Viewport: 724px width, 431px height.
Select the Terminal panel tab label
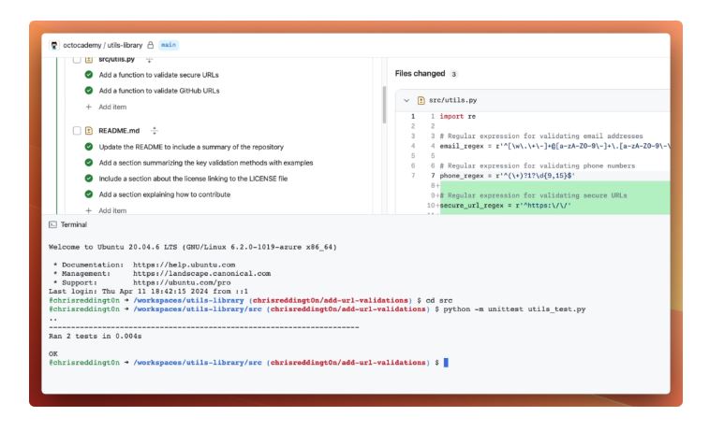pyautogui.click(x=76, y=225)
